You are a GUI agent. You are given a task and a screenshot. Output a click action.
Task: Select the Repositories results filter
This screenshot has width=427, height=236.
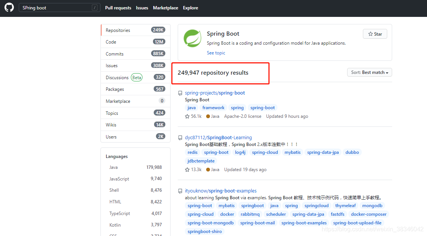click(x=136, y=30)
